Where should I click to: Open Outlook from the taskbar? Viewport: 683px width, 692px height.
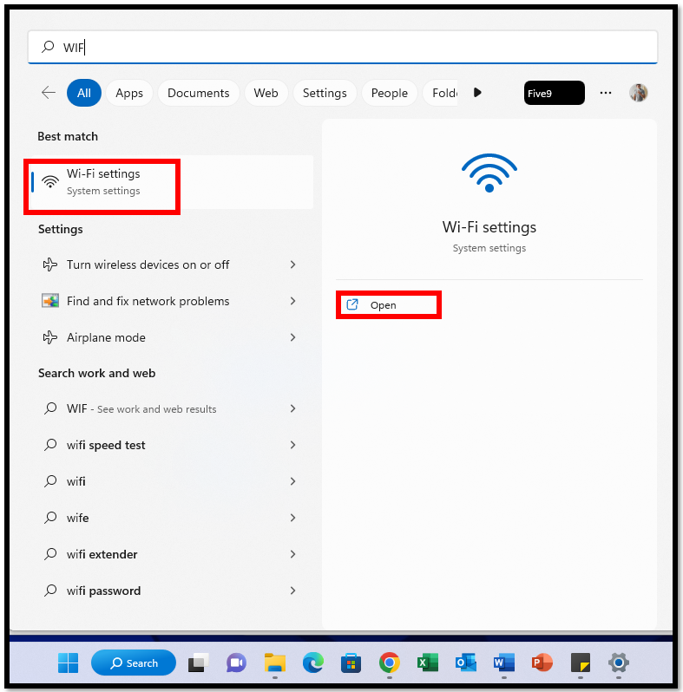(466, 663)
